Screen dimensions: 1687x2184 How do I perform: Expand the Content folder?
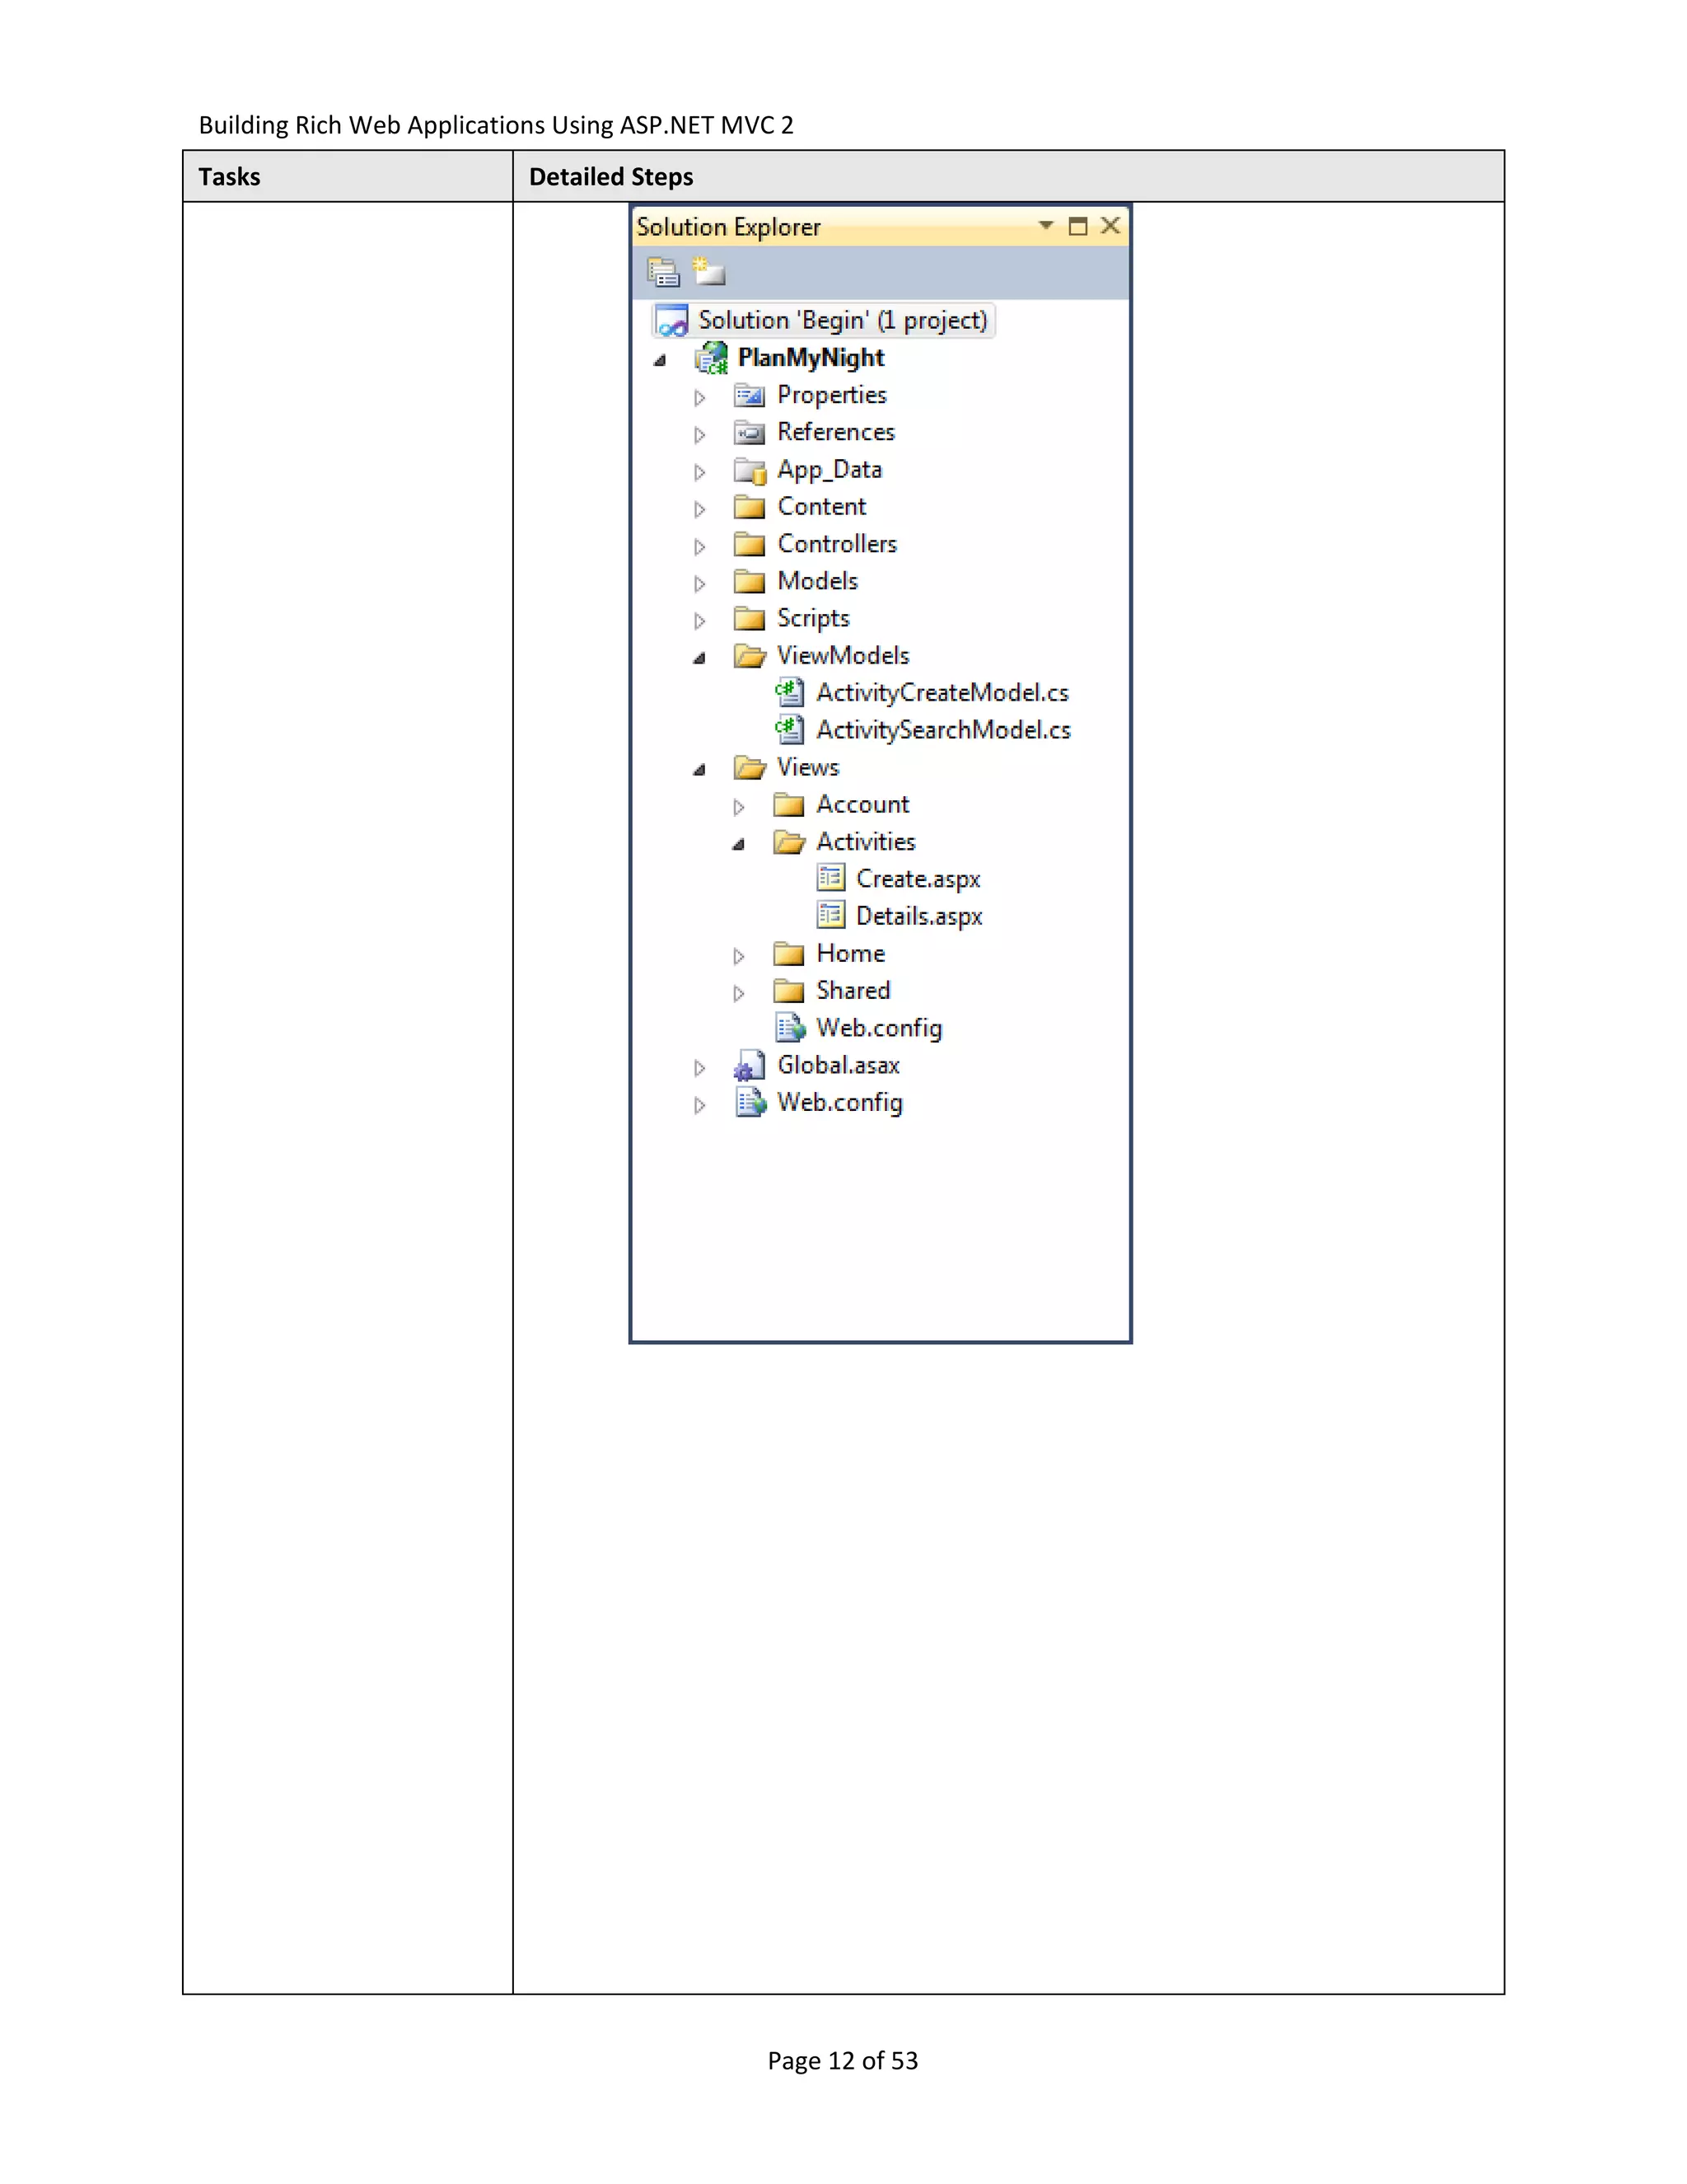[699, 509]
